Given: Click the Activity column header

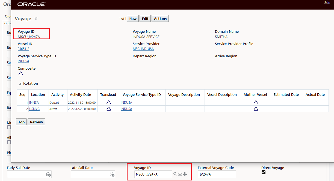Looking at the screenshot, I should click(58, 94).
